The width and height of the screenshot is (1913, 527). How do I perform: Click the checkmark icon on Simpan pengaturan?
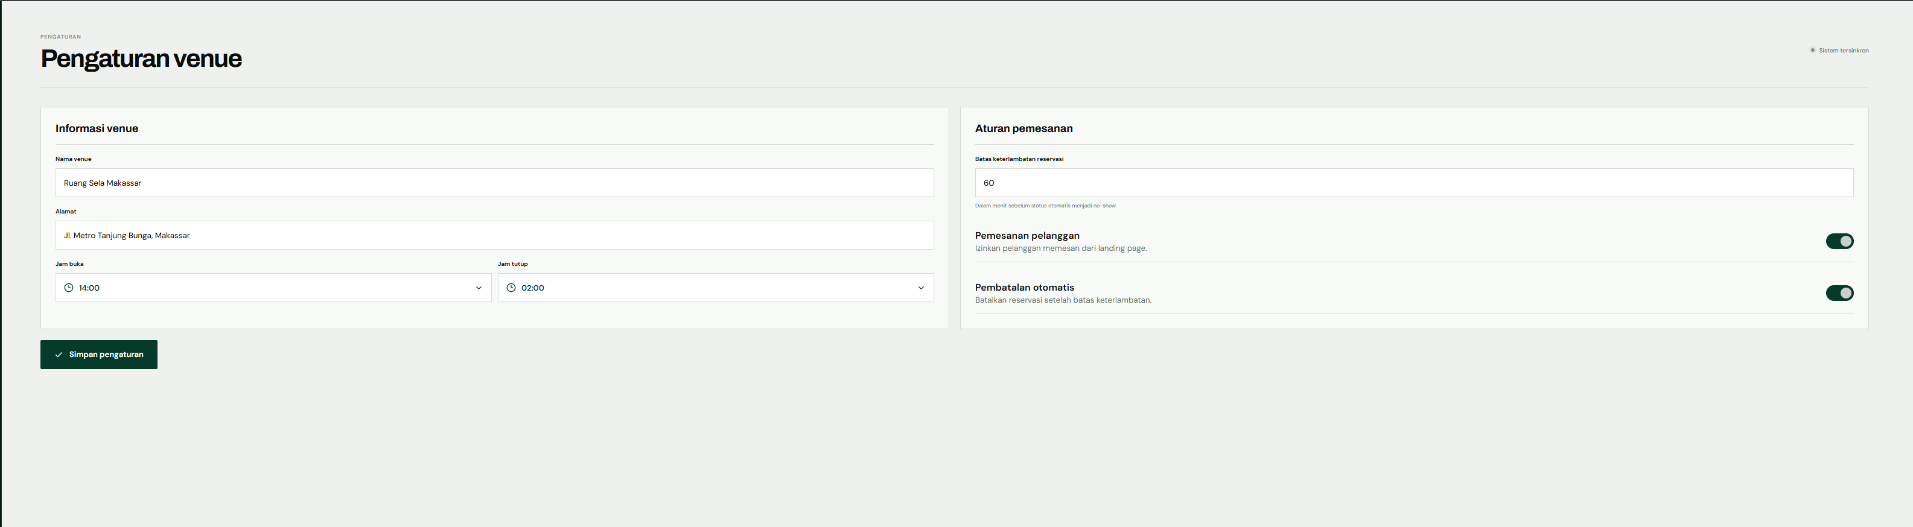click(59, 355)
